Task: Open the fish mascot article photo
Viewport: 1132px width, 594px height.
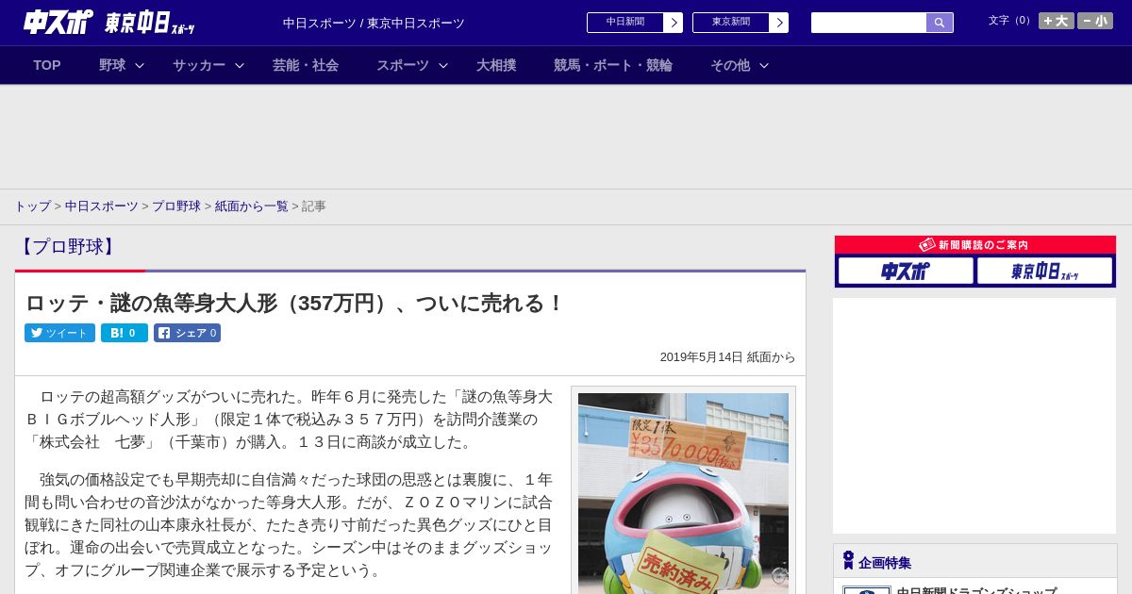Action: [683, 493]
